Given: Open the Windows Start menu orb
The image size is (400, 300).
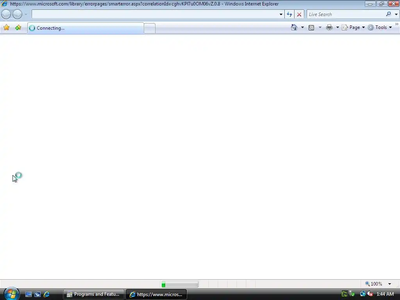Looking at the screenshot, I should click(x=11, y=294).
